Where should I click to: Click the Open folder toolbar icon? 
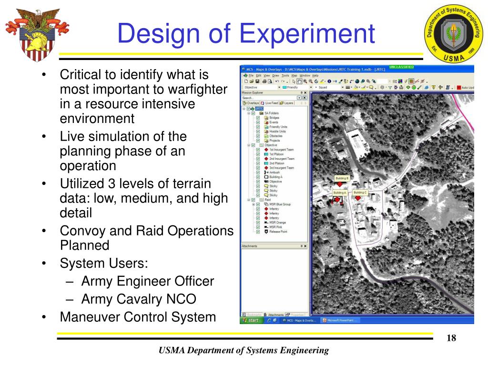252,81
